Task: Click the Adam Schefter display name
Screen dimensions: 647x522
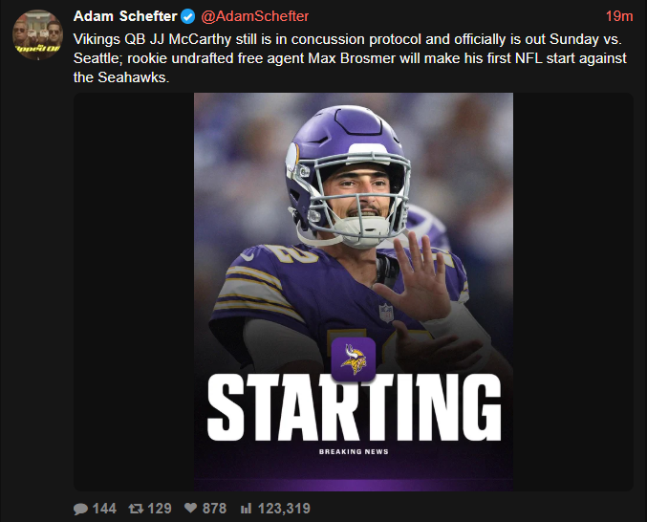Action: click(125, 16)
